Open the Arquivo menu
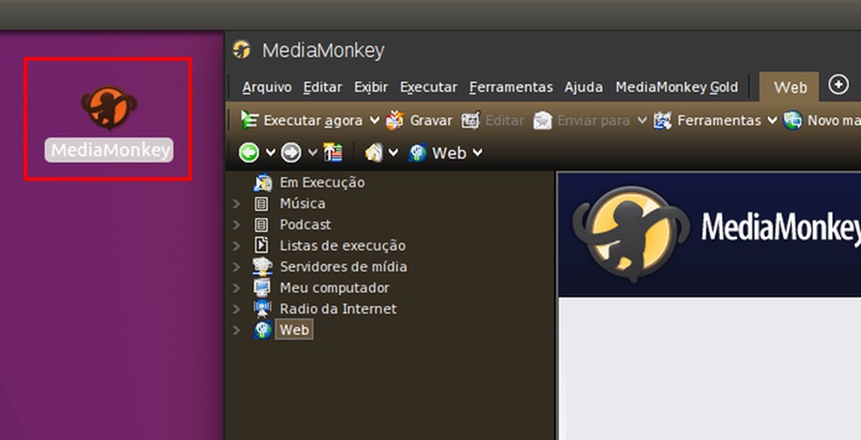The height and width of the screenshot is (440, 861). [x=267, y=87]
